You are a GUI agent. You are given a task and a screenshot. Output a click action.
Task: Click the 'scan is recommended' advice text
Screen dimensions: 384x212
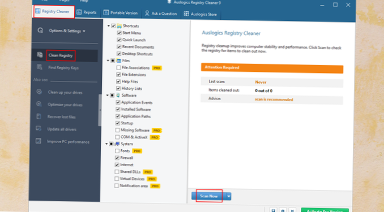click(274, 99)
